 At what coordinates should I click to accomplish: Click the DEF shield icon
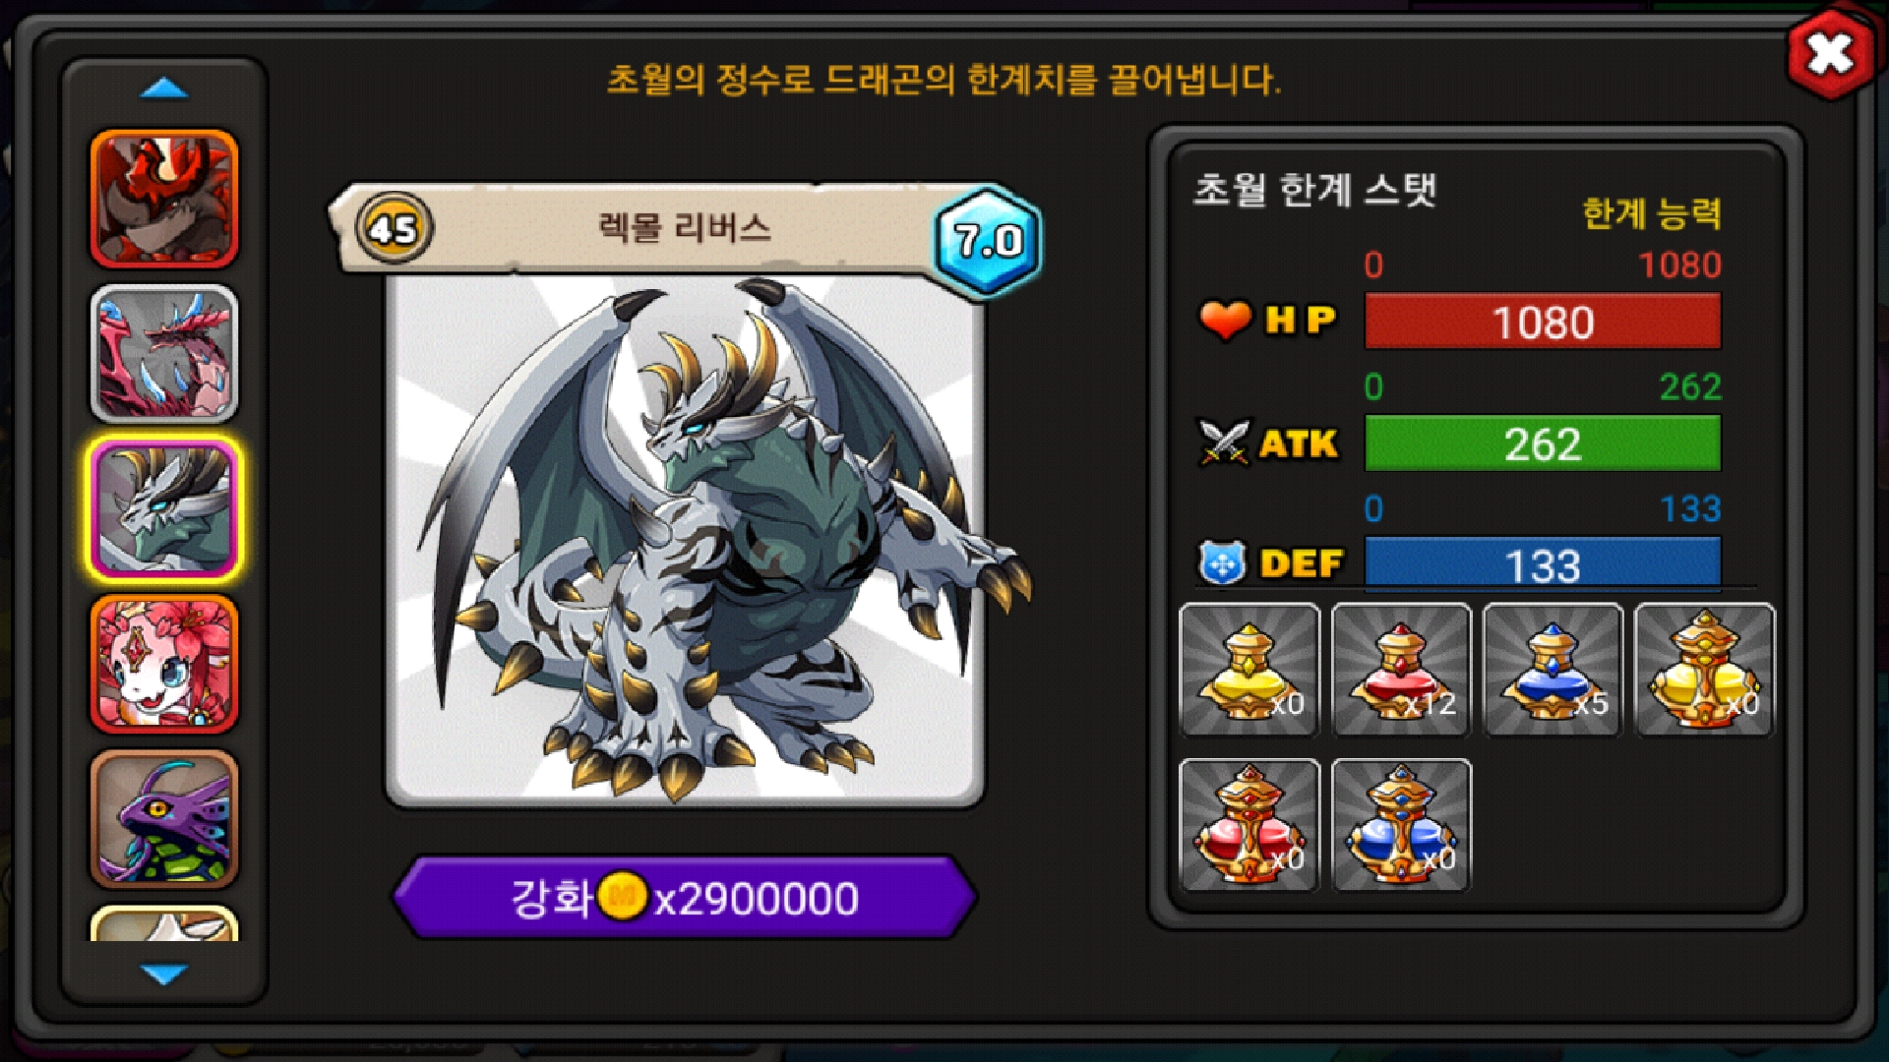coord(1222,563)
